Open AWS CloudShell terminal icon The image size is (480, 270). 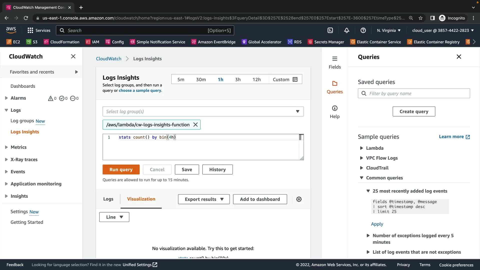330,30
